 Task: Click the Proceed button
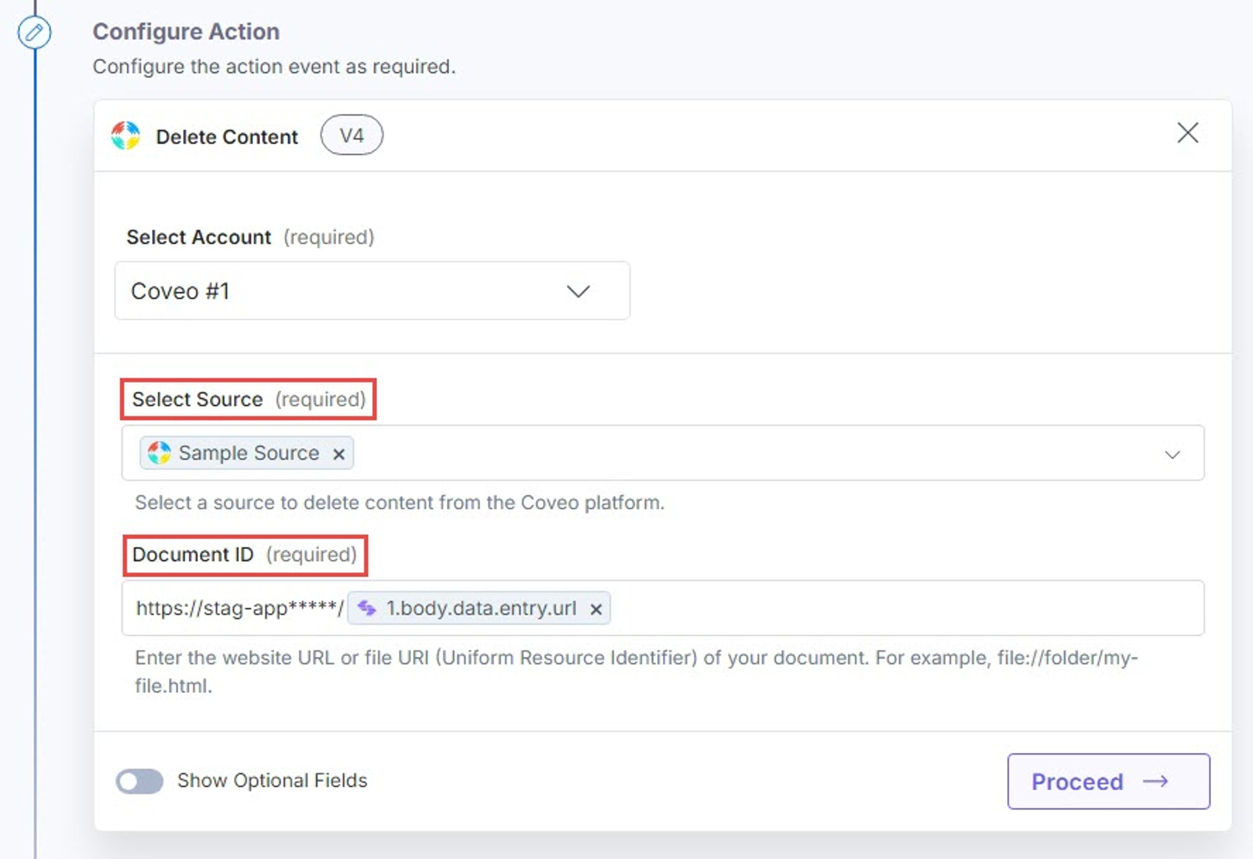click(x=1108, y=781)
